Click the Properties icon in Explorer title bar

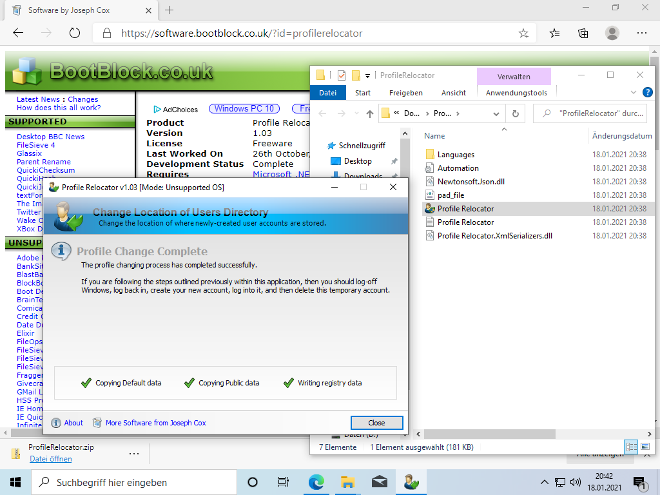click(342, 75)
